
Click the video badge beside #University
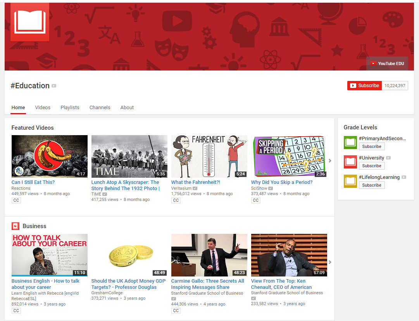pos(388,158)
